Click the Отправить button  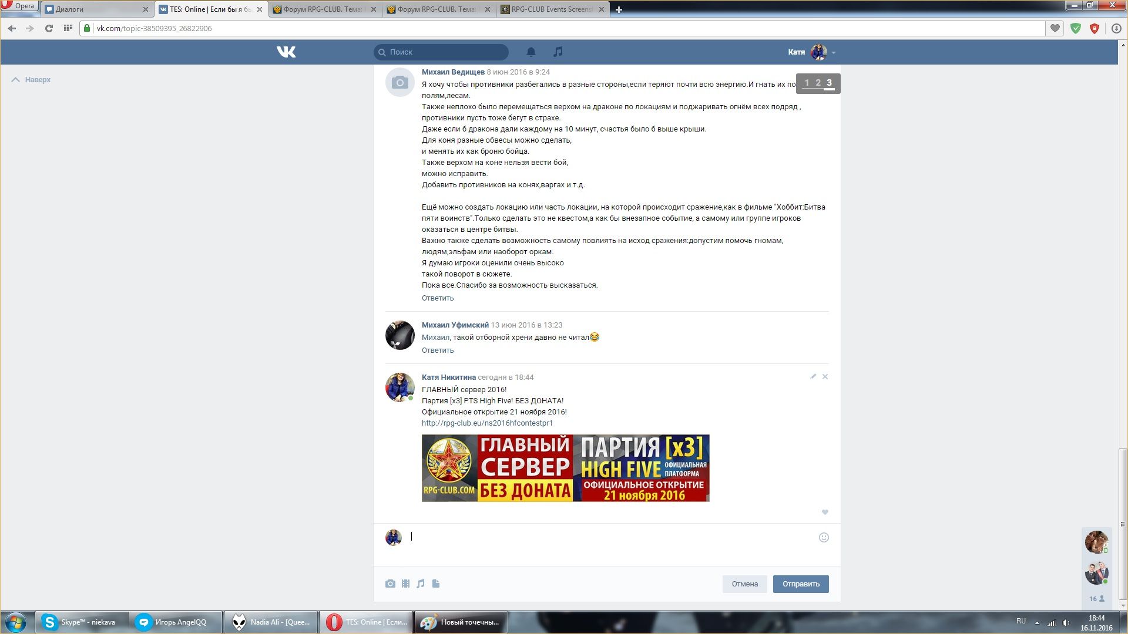coord(801,584)
